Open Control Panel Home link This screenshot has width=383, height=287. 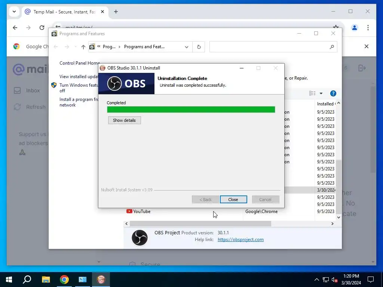[80, 63]
